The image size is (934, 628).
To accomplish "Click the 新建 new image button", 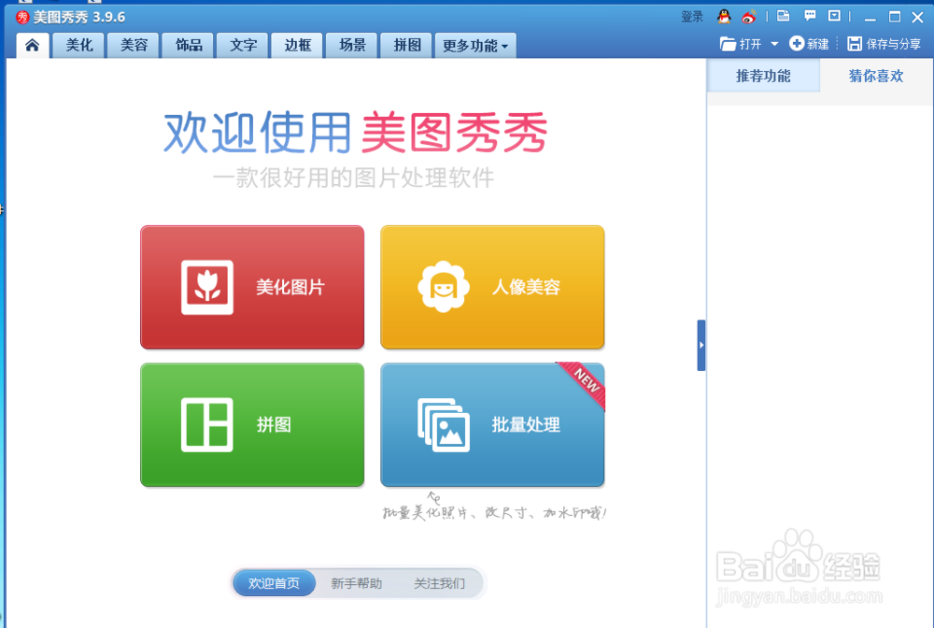I will 809,44.
